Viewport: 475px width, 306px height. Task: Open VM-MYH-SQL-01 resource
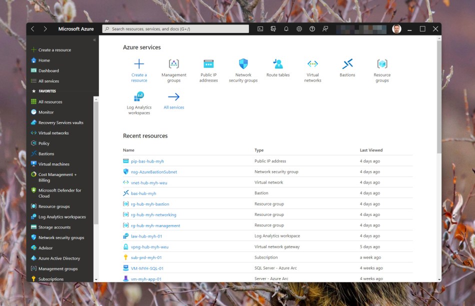[147, 268]
